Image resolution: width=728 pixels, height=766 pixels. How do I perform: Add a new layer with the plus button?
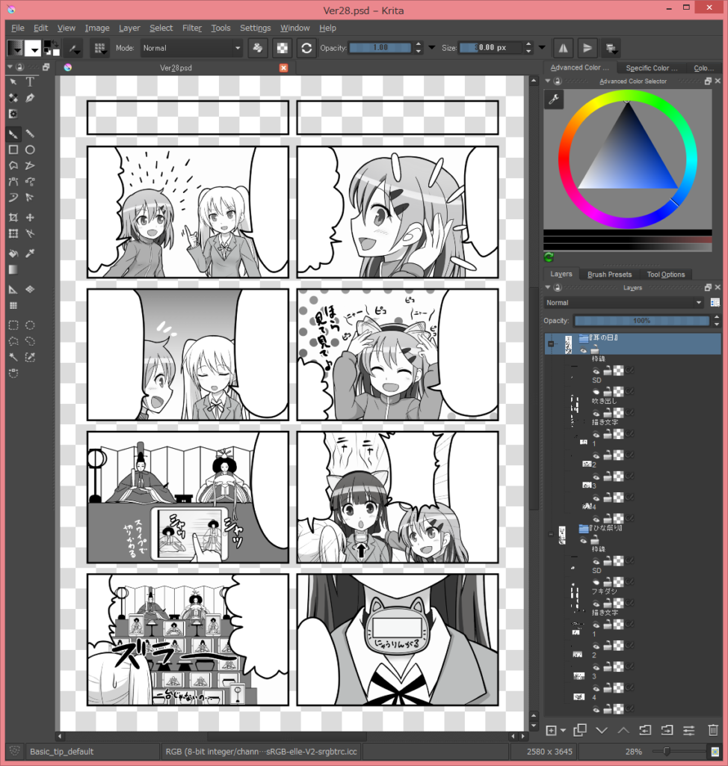click(551, 730)
